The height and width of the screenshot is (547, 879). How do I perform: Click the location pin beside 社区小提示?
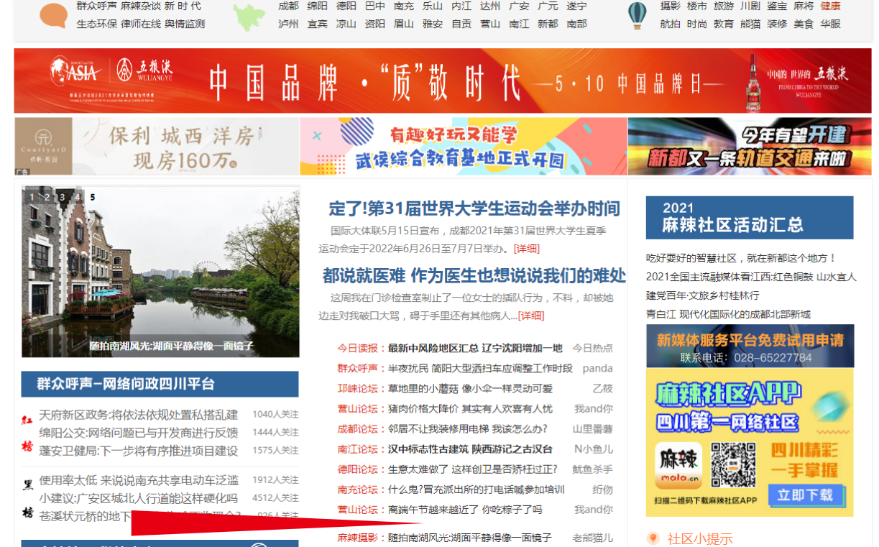653,538
